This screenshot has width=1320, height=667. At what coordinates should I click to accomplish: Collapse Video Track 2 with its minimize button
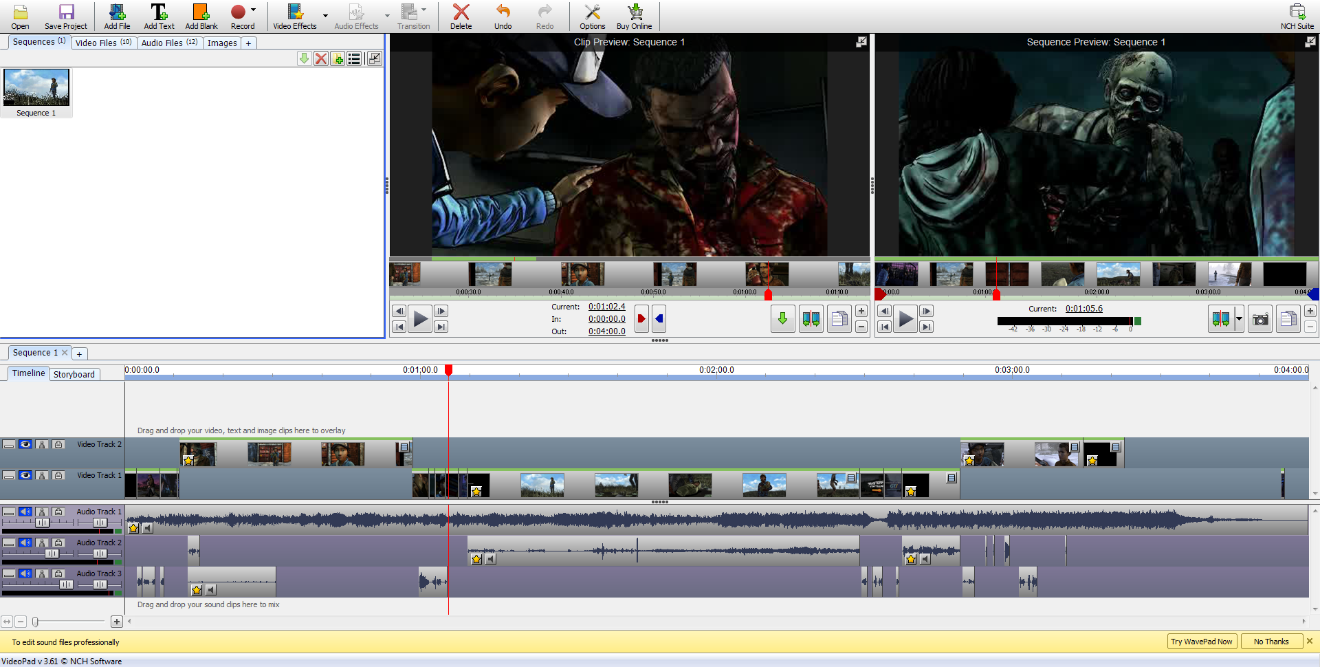(9, 445)
